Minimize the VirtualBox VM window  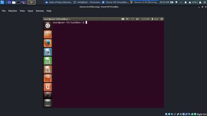[x=199, y=7]
